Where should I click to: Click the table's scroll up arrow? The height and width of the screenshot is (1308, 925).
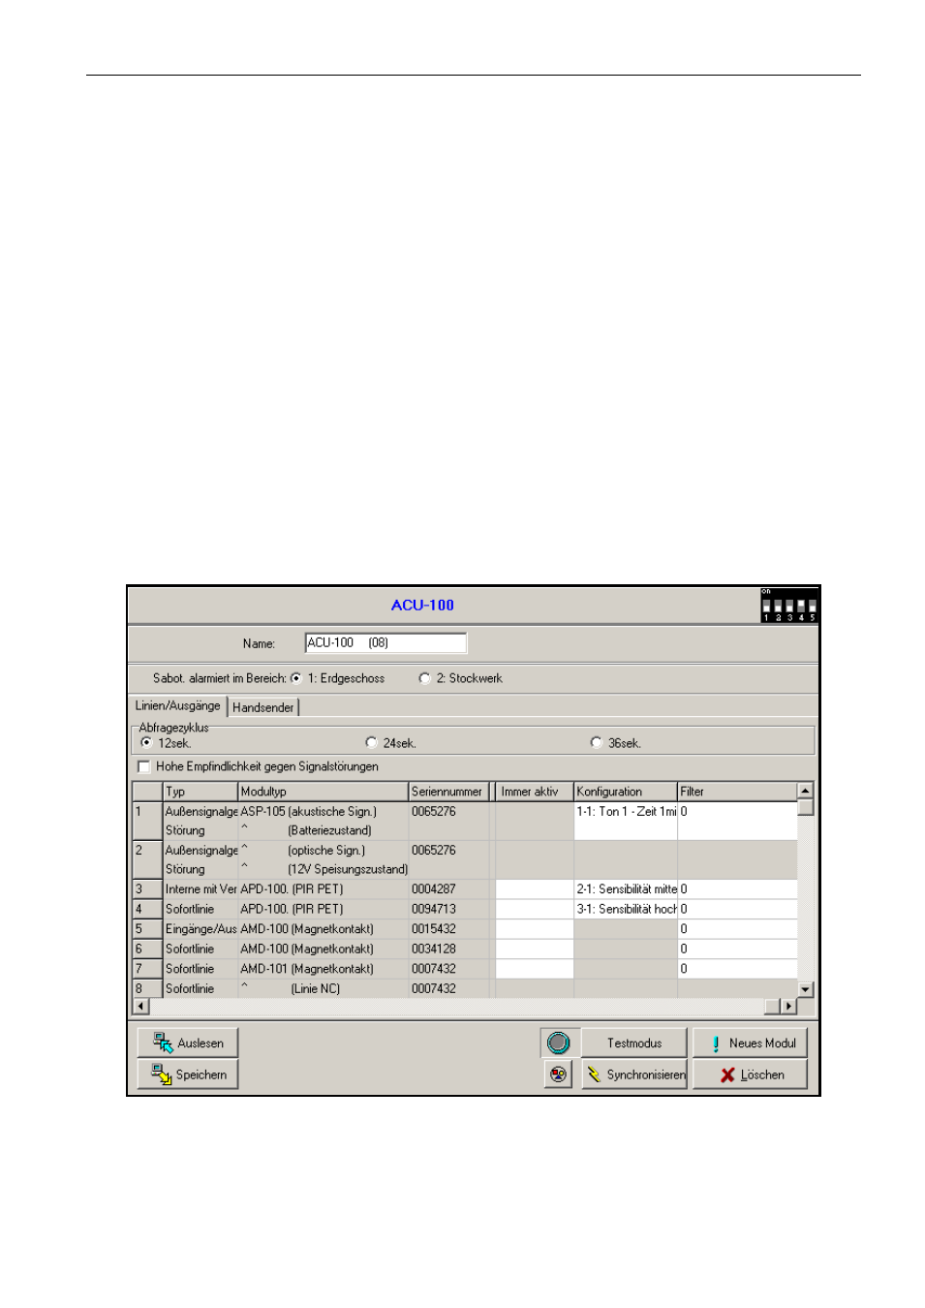(805, 791)
